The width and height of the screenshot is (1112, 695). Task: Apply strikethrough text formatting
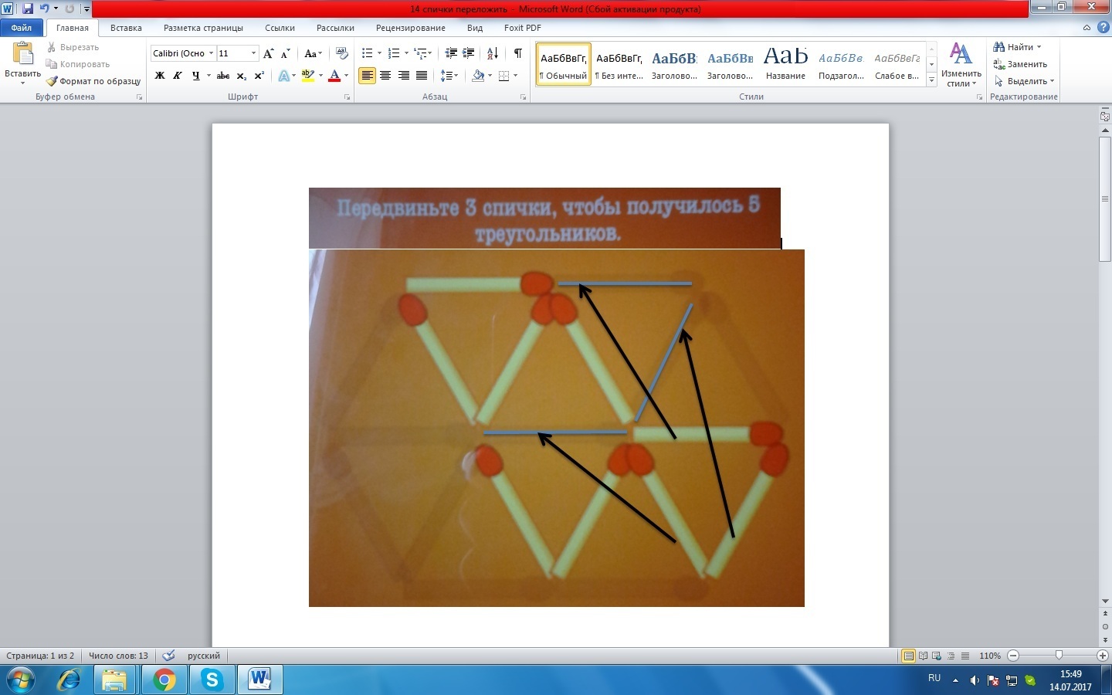click(223, 76)
